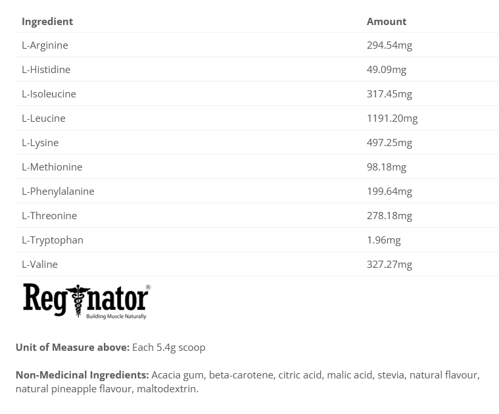The height and width of the screenshot is (414, 499).
Task: Click the 497.25mg lysine amount
Action: pos(389,142)
